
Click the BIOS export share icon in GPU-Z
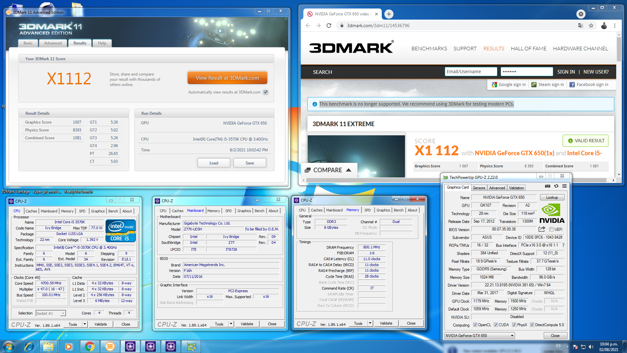(542, 229)
